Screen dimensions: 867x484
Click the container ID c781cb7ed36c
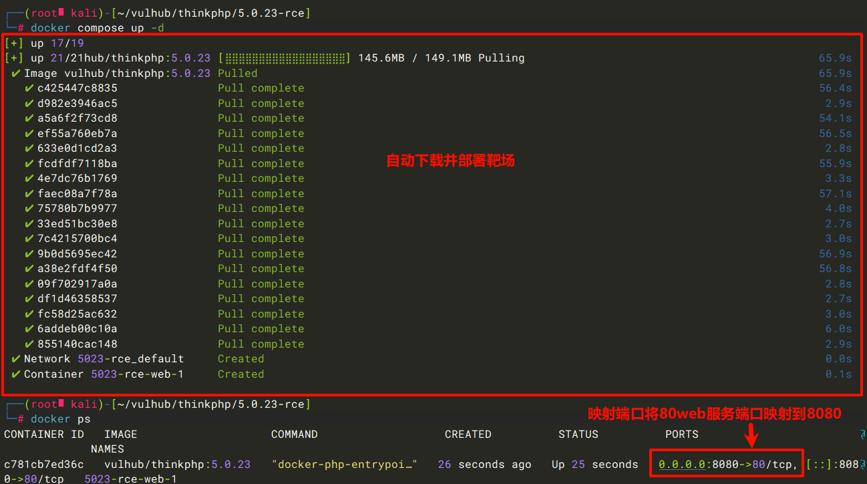44,465
